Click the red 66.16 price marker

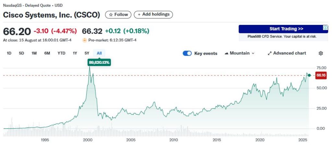pyautogui.click(x=321, y=75)
